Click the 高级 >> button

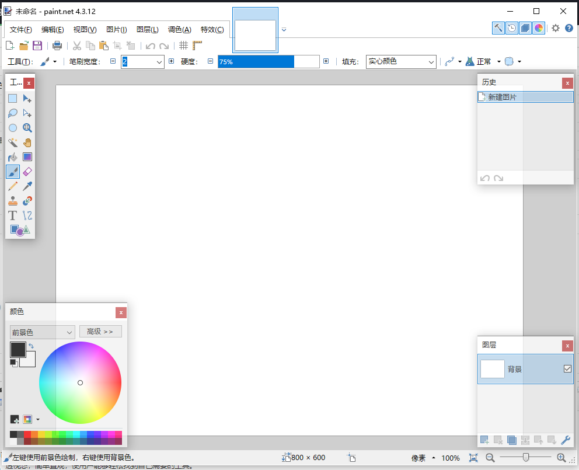pos(100,332)
